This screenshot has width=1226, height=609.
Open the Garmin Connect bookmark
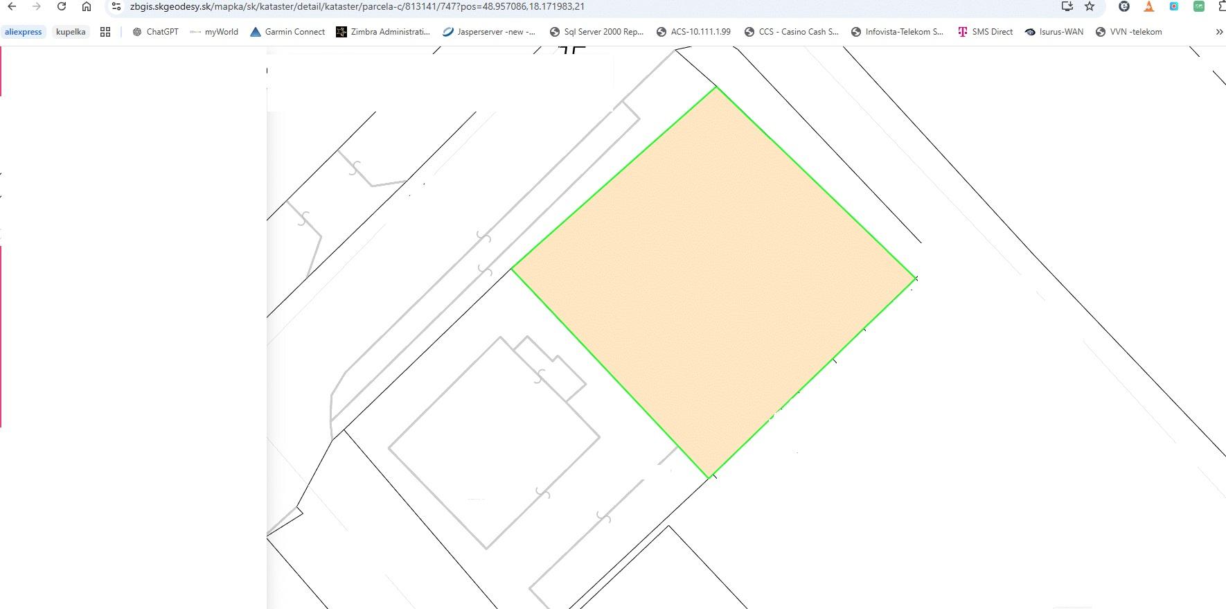(287, 32)
